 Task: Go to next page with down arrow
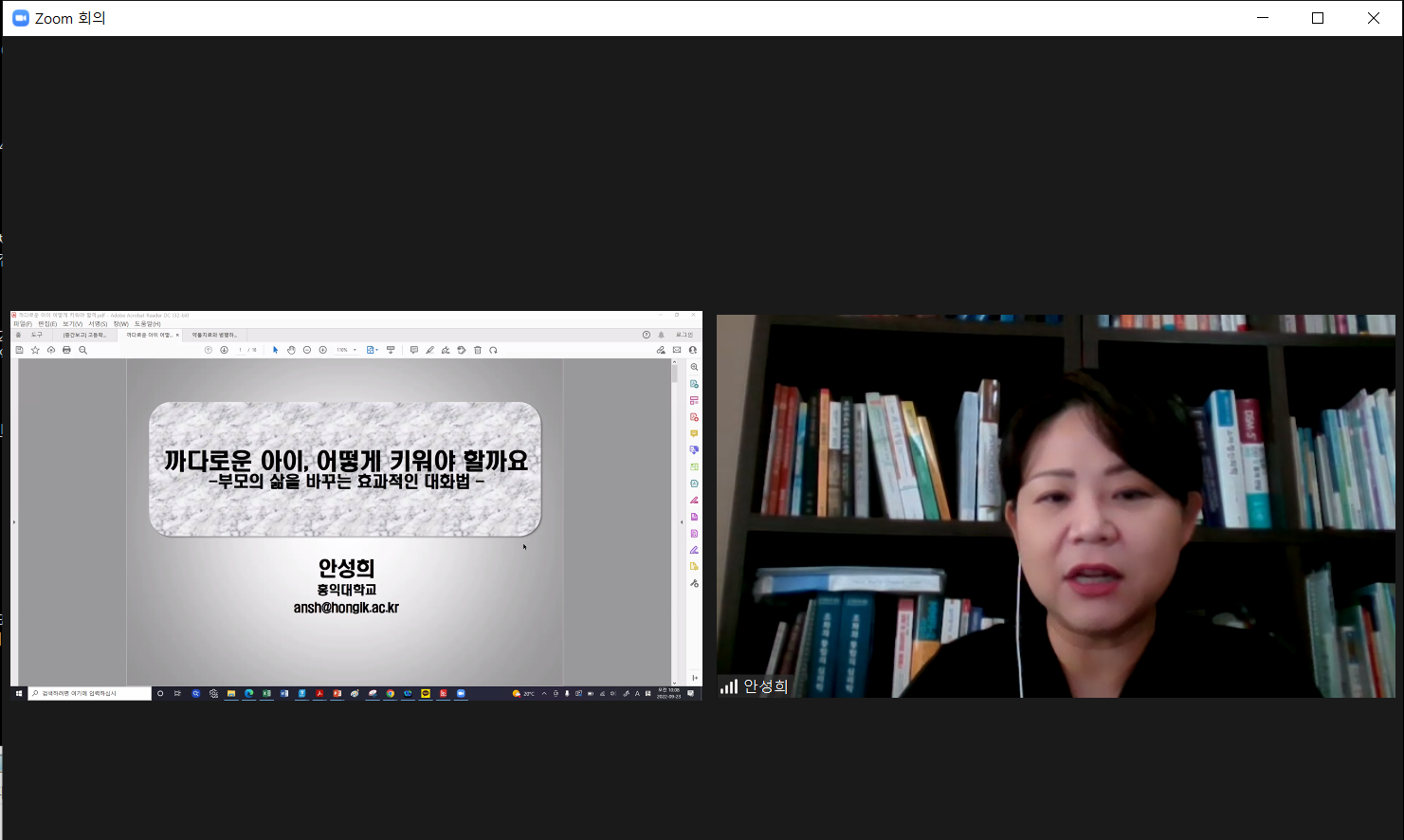pos(225,350)
